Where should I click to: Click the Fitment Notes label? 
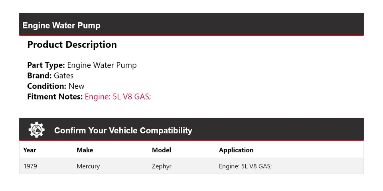tap(55, 96)
